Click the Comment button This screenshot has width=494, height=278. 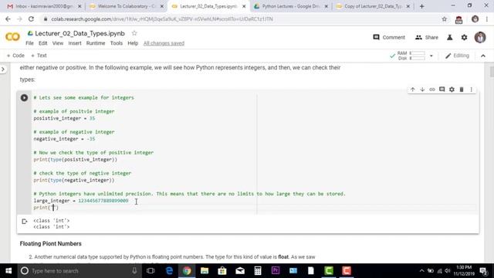click(389, 37)
